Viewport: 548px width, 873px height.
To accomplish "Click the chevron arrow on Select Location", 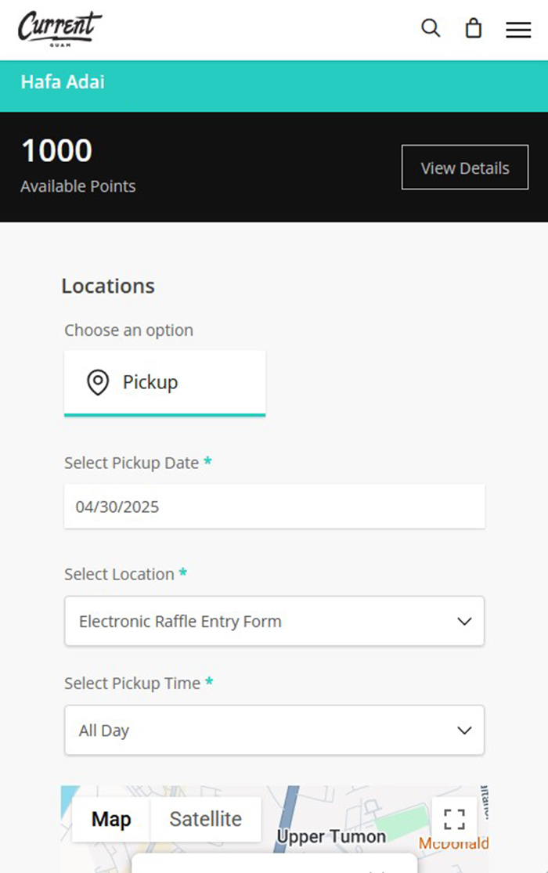I will [x=464, y=622].
